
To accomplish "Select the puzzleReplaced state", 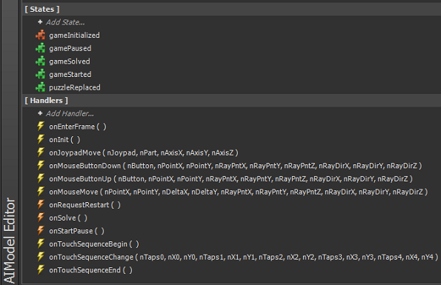I will [75, 87].
